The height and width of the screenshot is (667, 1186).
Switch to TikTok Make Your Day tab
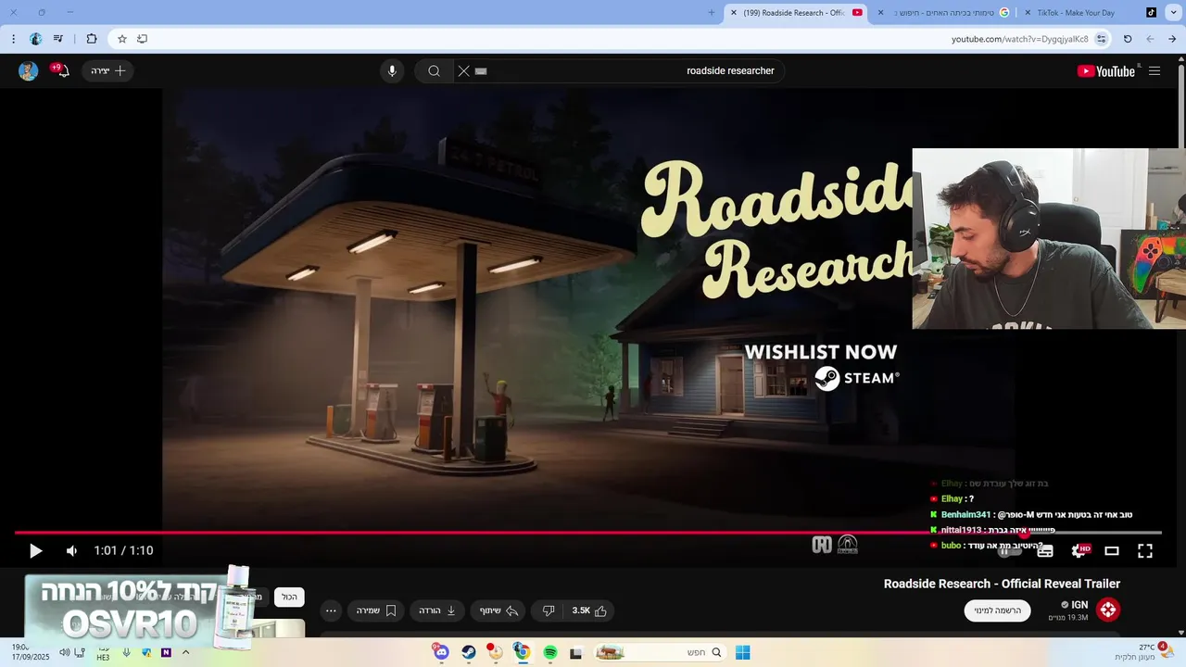pyautogui.click(x=1090, y=13)
